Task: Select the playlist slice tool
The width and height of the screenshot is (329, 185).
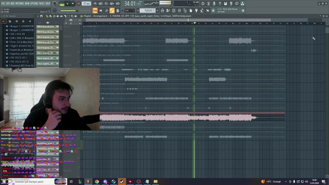Action: tap(65, 16)
